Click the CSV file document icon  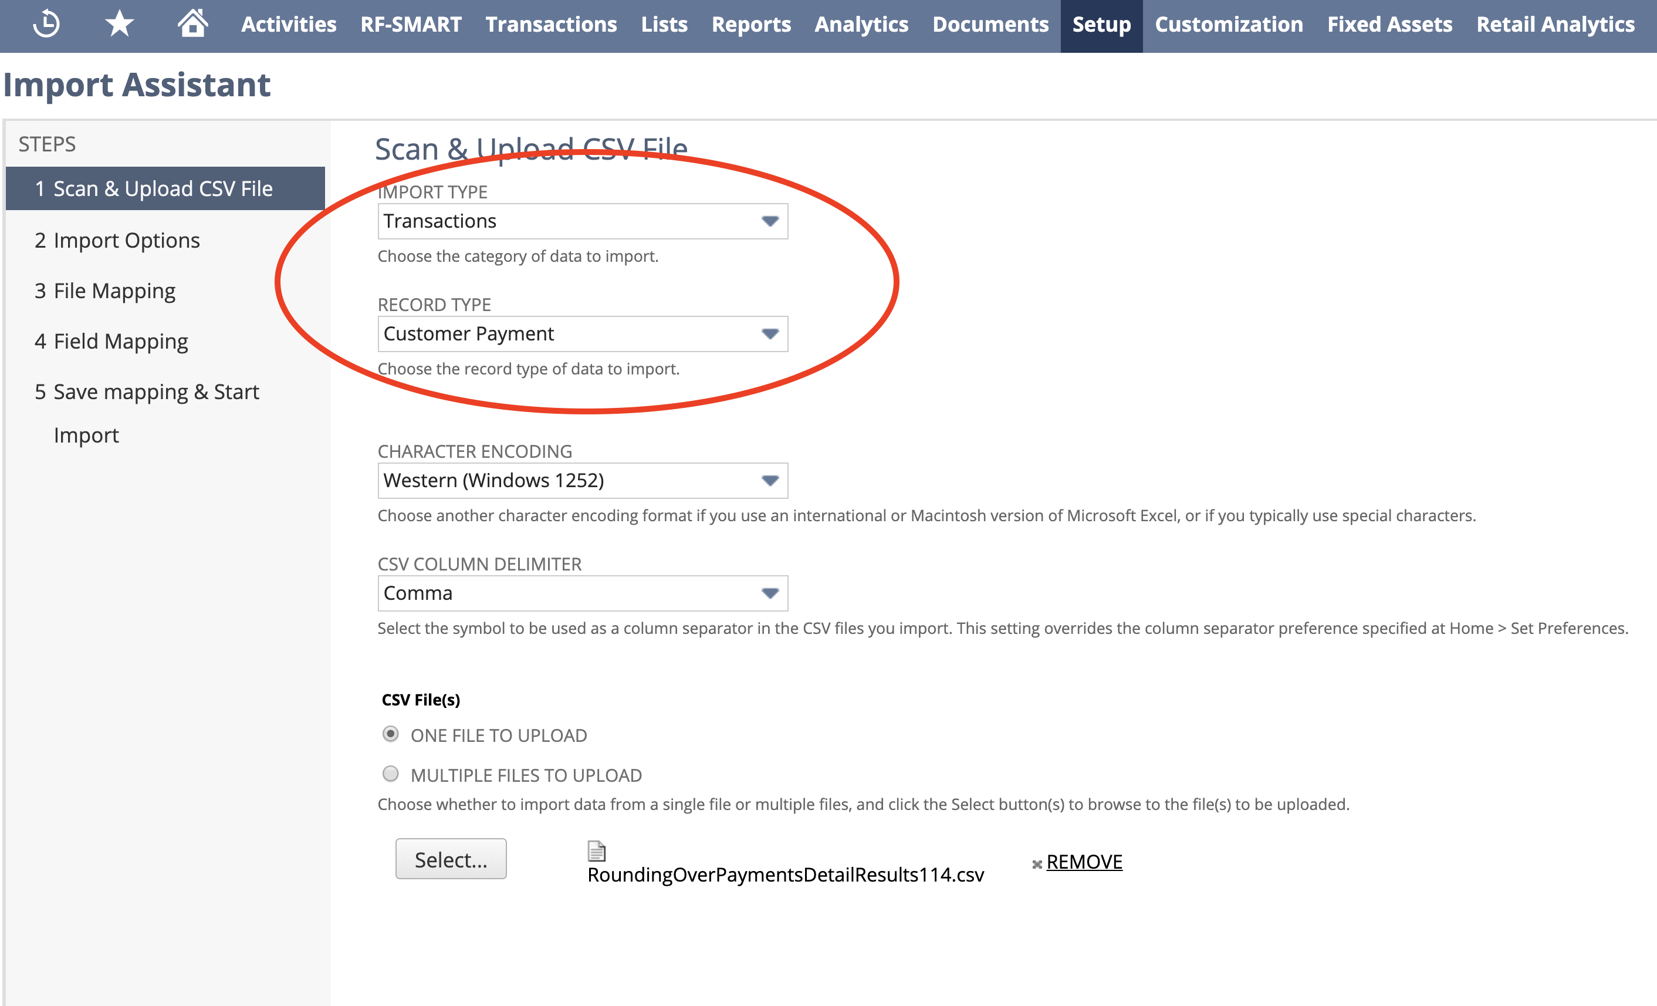tap(597, 850)
